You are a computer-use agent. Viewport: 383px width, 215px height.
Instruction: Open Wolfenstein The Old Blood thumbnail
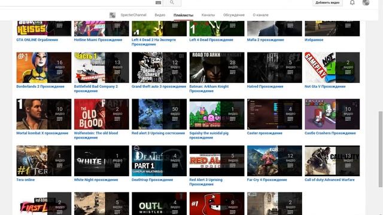coord(102,114)
